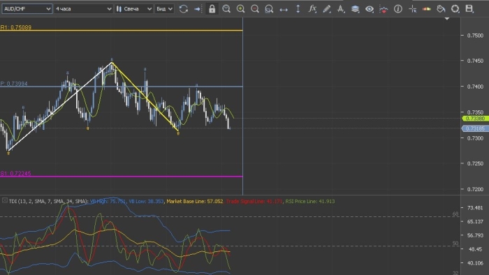Toggle the eye visibility icon in the toolbar
The image size is (489, 275).
click(x=370, y=8)
